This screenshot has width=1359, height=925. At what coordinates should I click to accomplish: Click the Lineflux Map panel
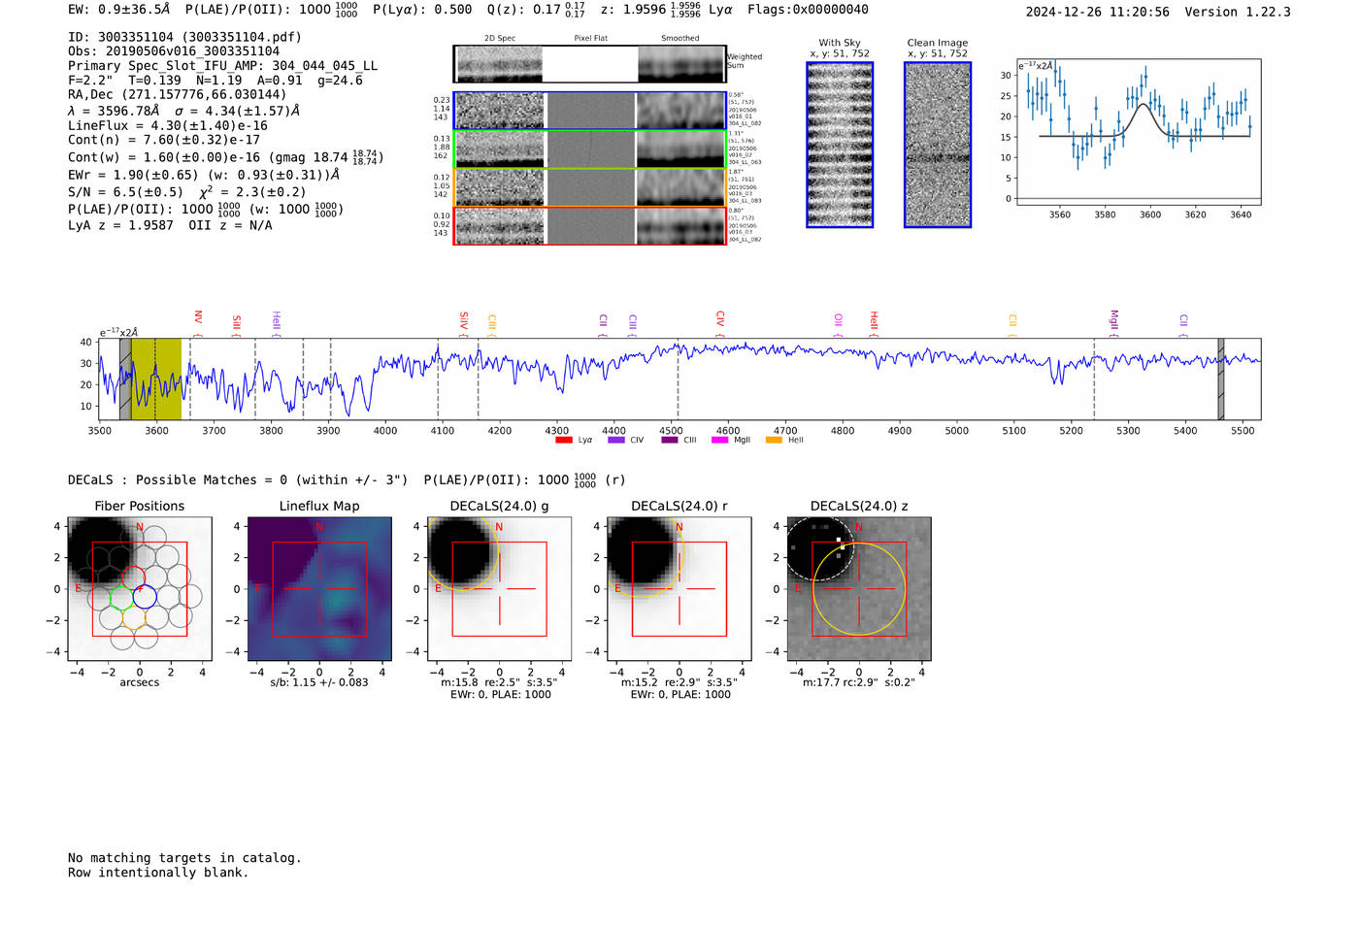(x=319, y=589)
